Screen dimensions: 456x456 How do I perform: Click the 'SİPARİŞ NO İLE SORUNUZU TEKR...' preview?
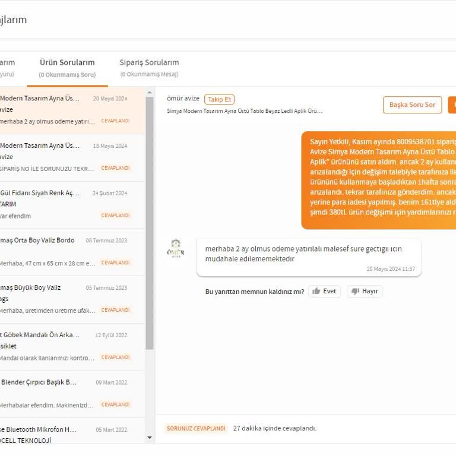47,169
